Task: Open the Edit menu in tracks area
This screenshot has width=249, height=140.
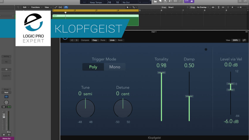Action: 26,7
